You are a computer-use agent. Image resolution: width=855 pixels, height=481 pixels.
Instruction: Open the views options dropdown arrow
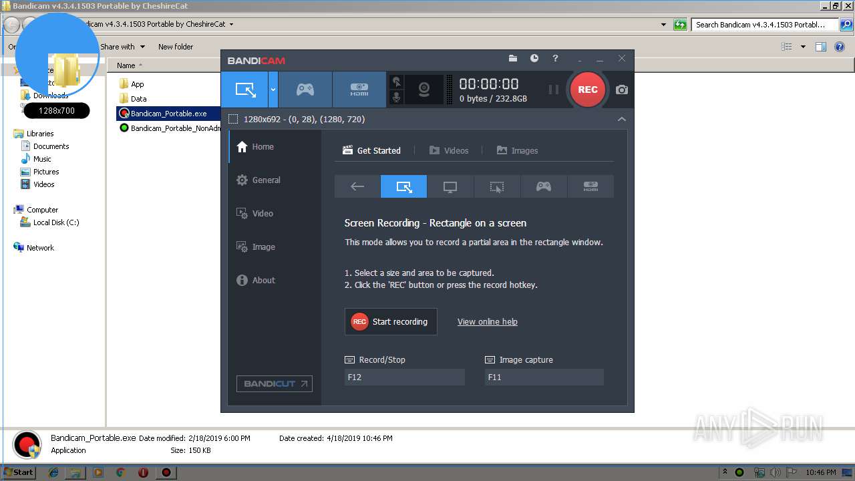point(803,47)
